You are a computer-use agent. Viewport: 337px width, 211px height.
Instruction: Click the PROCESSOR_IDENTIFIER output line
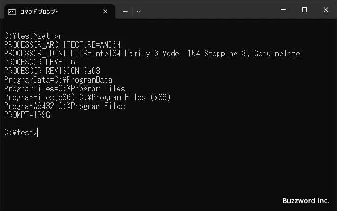154,54
